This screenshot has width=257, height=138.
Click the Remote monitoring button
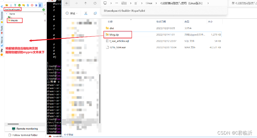click(x=25, y=129)
